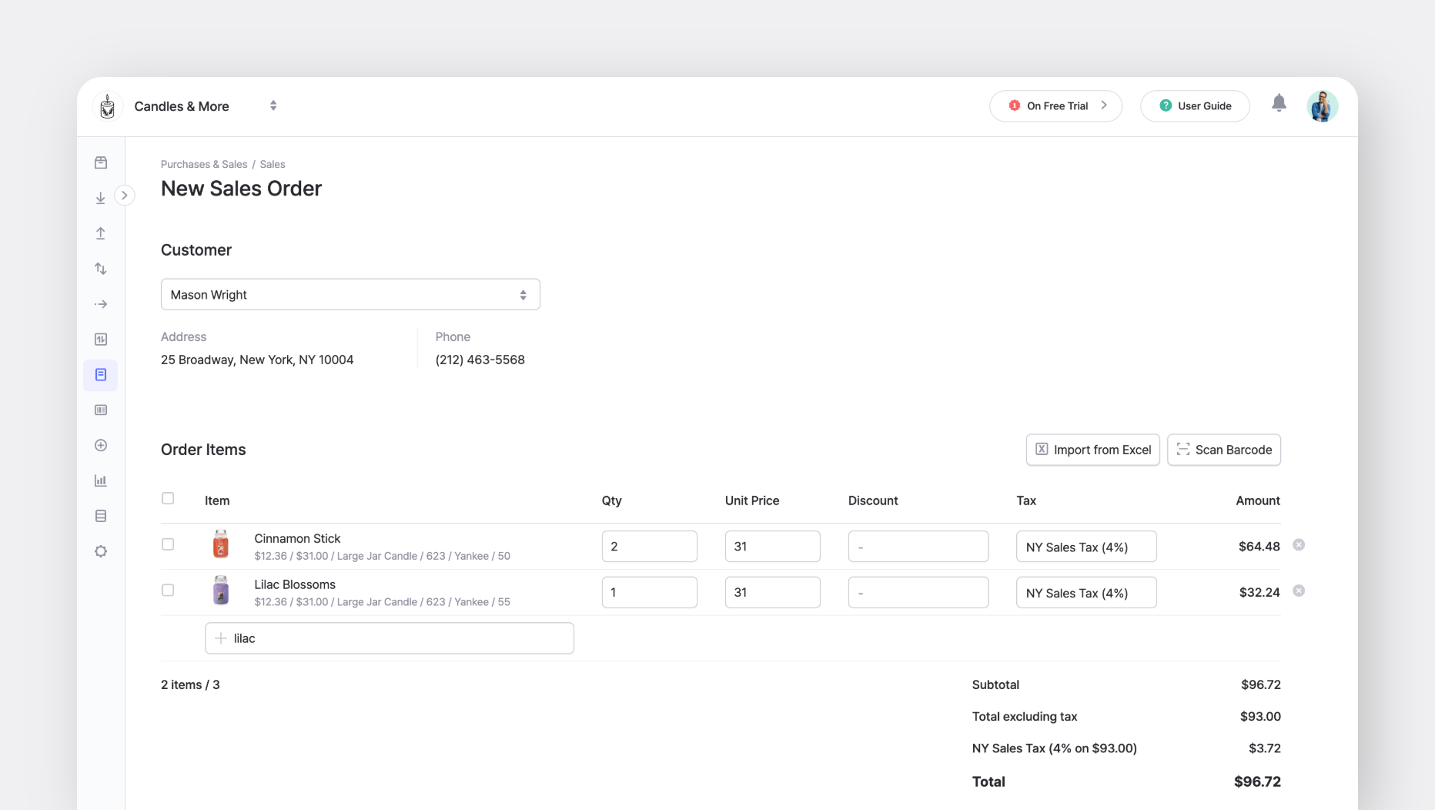1435x810 pixels.
Task: Open the barcode sidebar icon
Action: coord(100,410)
